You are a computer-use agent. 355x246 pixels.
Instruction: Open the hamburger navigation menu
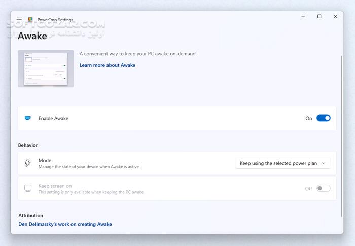point(19,20)
